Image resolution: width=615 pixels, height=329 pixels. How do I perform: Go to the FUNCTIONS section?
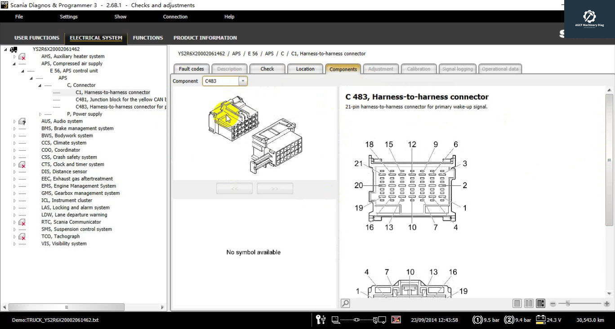coord(147,38)
